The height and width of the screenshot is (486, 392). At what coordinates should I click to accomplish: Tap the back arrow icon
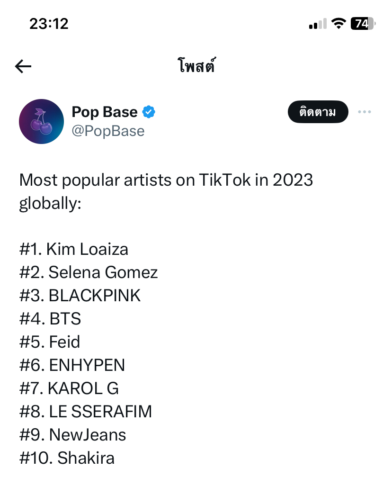tap(23, 66)
